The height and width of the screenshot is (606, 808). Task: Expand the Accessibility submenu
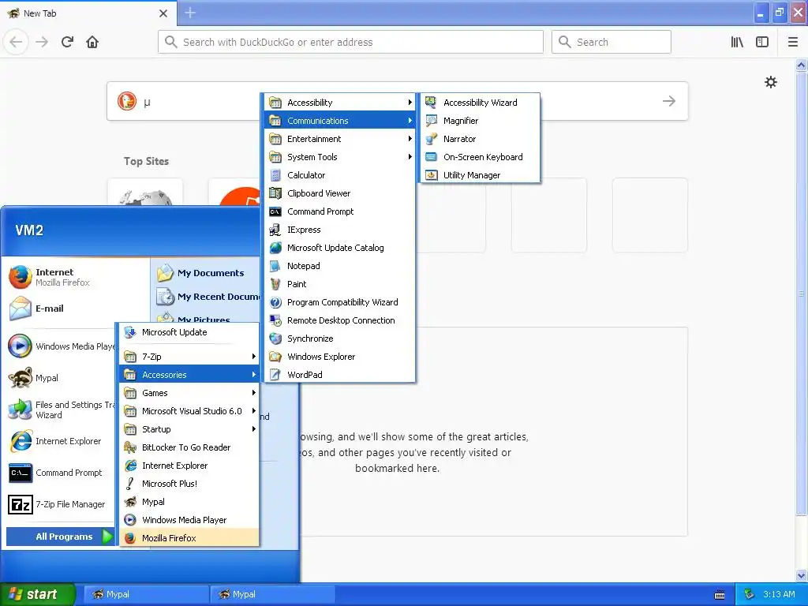[339, 103]
